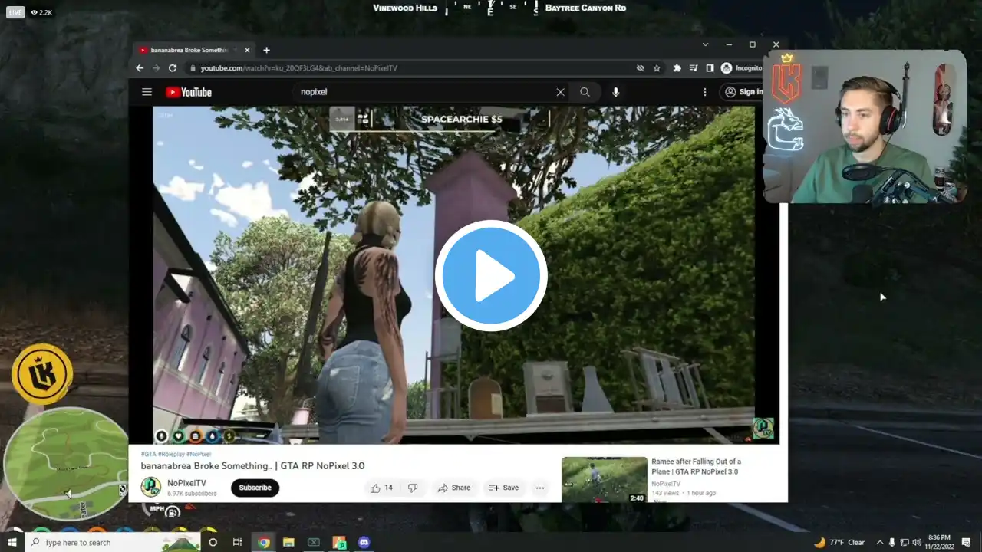
Task: Open the Discord taskbar icon
Action: [x=364, y=542]
